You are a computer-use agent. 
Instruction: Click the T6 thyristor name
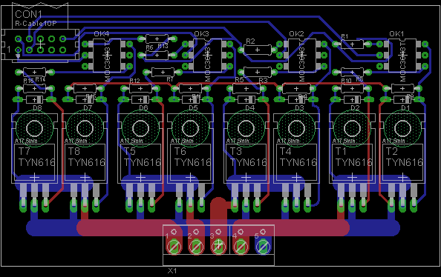click(180, 152)
